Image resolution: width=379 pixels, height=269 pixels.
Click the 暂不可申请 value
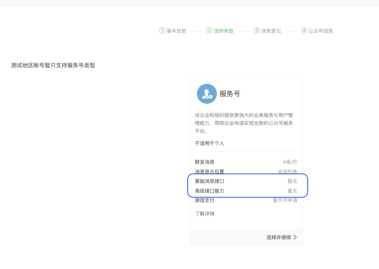tap(285, 200)
